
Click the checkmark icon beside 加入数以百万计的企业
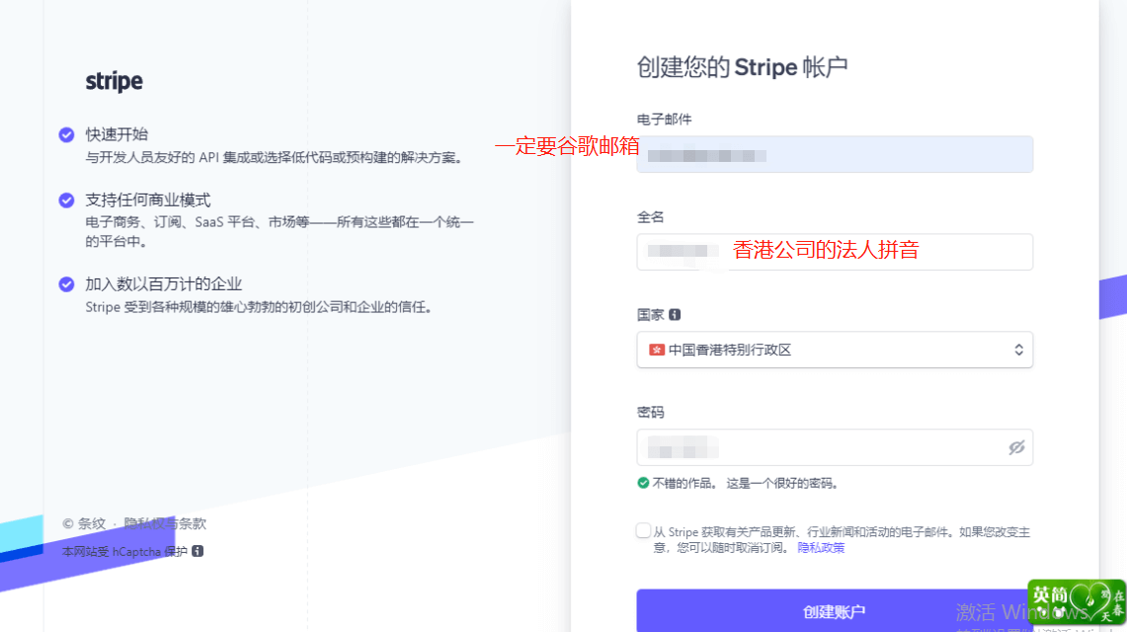point(66,284)
